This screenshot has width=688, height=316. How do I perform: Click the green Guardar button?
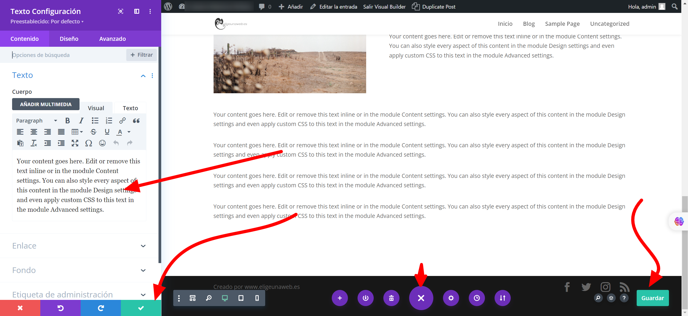[x=652, y=298]
